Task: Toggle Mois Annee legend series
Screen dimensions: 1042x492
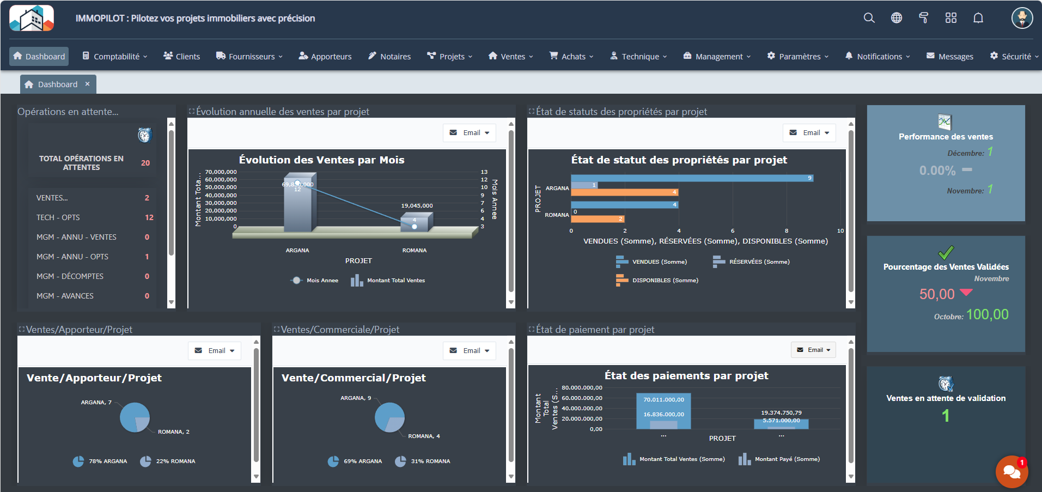Action: [x=314, y=281]
